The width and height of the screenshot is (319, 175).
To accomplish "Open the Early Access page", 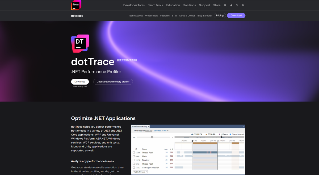I will pyautogui.click(x=136, y=16).
